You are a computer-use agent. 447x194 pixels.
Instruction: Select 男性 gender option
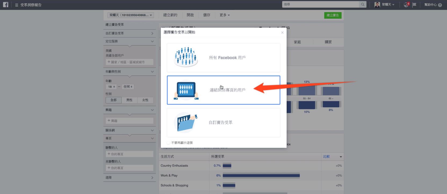129,100
